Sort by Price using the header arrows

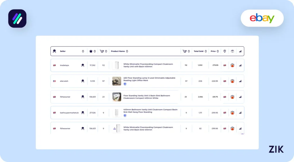pyautogui.click(x=218, y=51)
